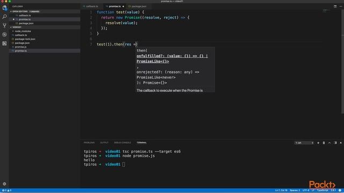Click the terminal prompt input area

click(x=124, y=165)
